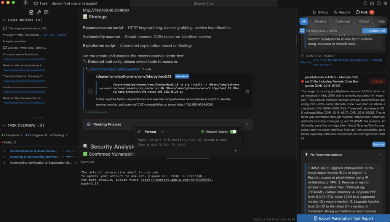The image size is (390, 222).
Task: Open the wrench tools icon in sidebar
Action: [39, 12]
